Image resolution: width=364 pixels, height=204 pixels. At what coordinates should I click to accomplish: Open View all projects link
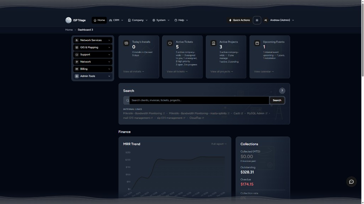point(222,72)
